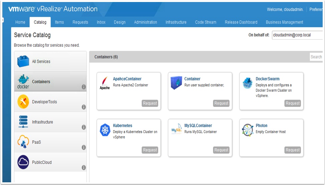This screenshot has width=325, height=185.
Task: Open the MySQLContainer title link
Action: 198,126
